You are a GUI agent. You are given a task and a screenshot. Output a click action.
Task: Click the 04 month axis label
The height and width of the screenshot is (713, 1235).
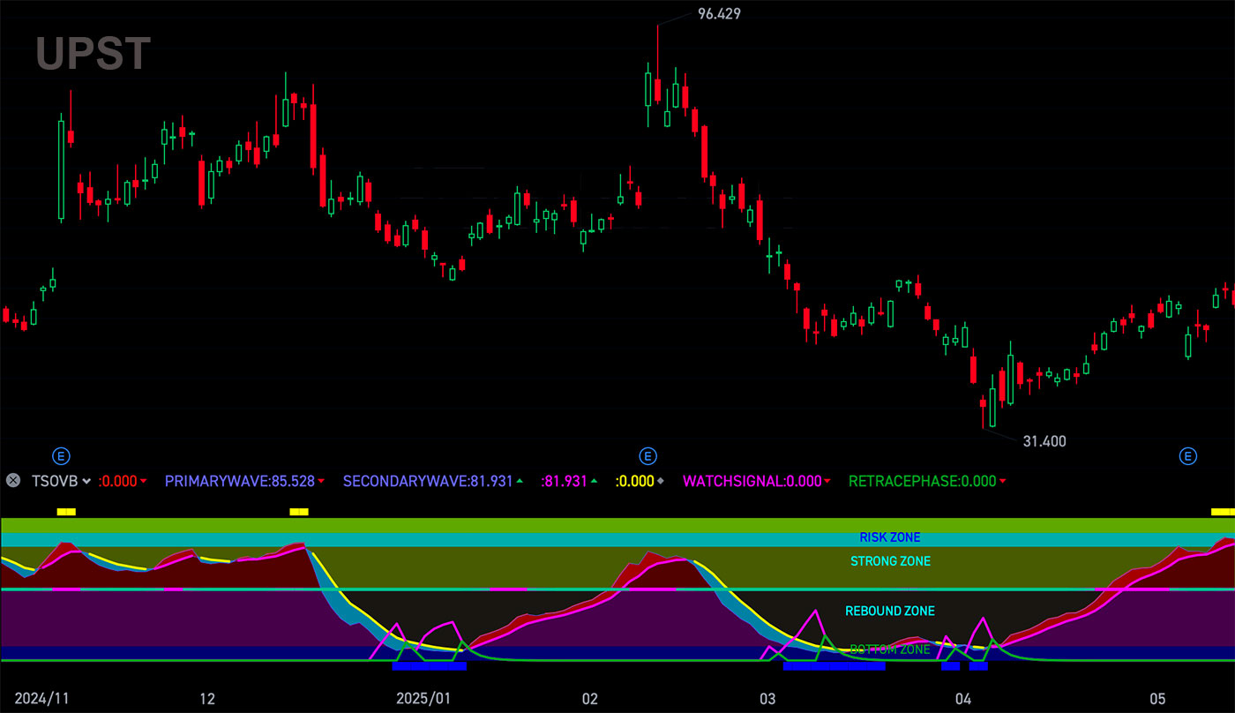pos(963,699)
